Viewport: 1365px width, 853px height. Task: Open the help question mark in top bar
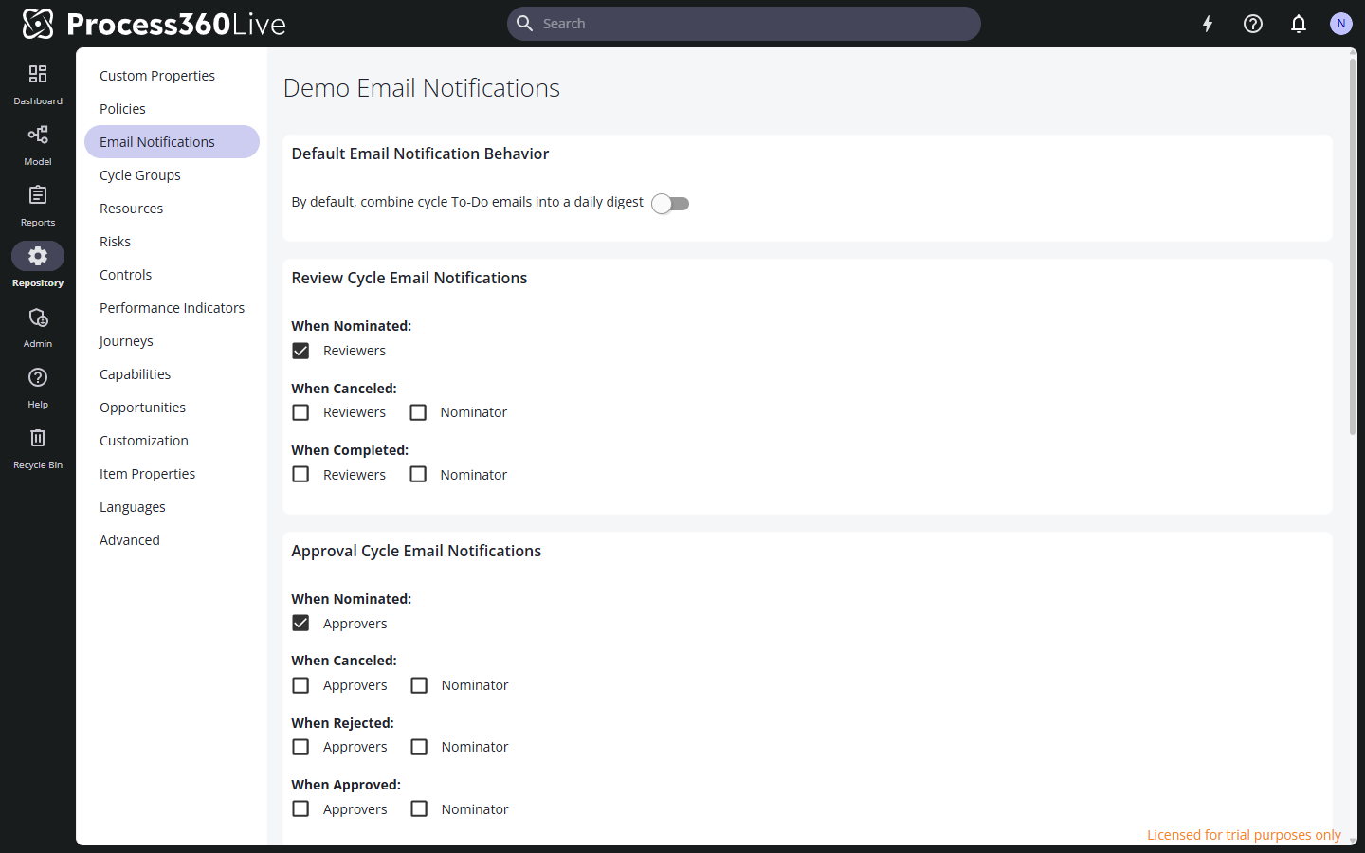(1253, 24)
